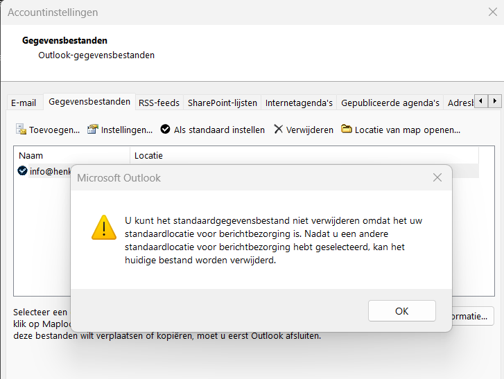Click the Toevoegen add data file icon
504x379 pixels.
click(21, 130)
